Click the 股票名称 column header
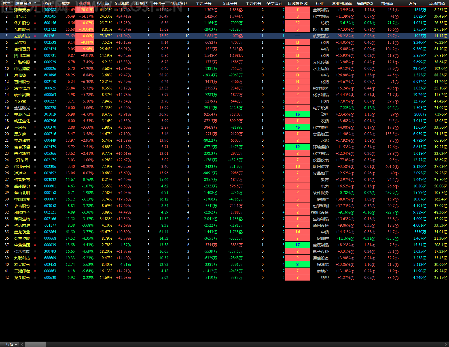 tap(23, 3)
